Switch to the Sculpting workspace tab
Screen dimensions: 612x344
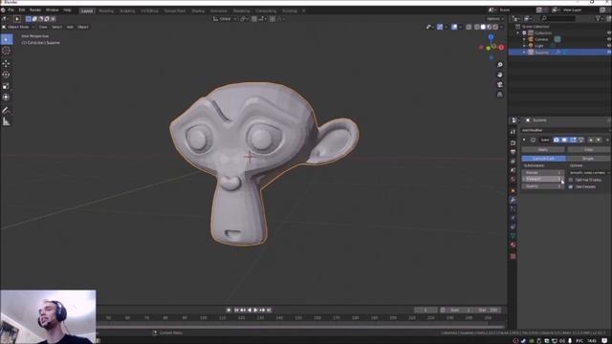point(127,11)
